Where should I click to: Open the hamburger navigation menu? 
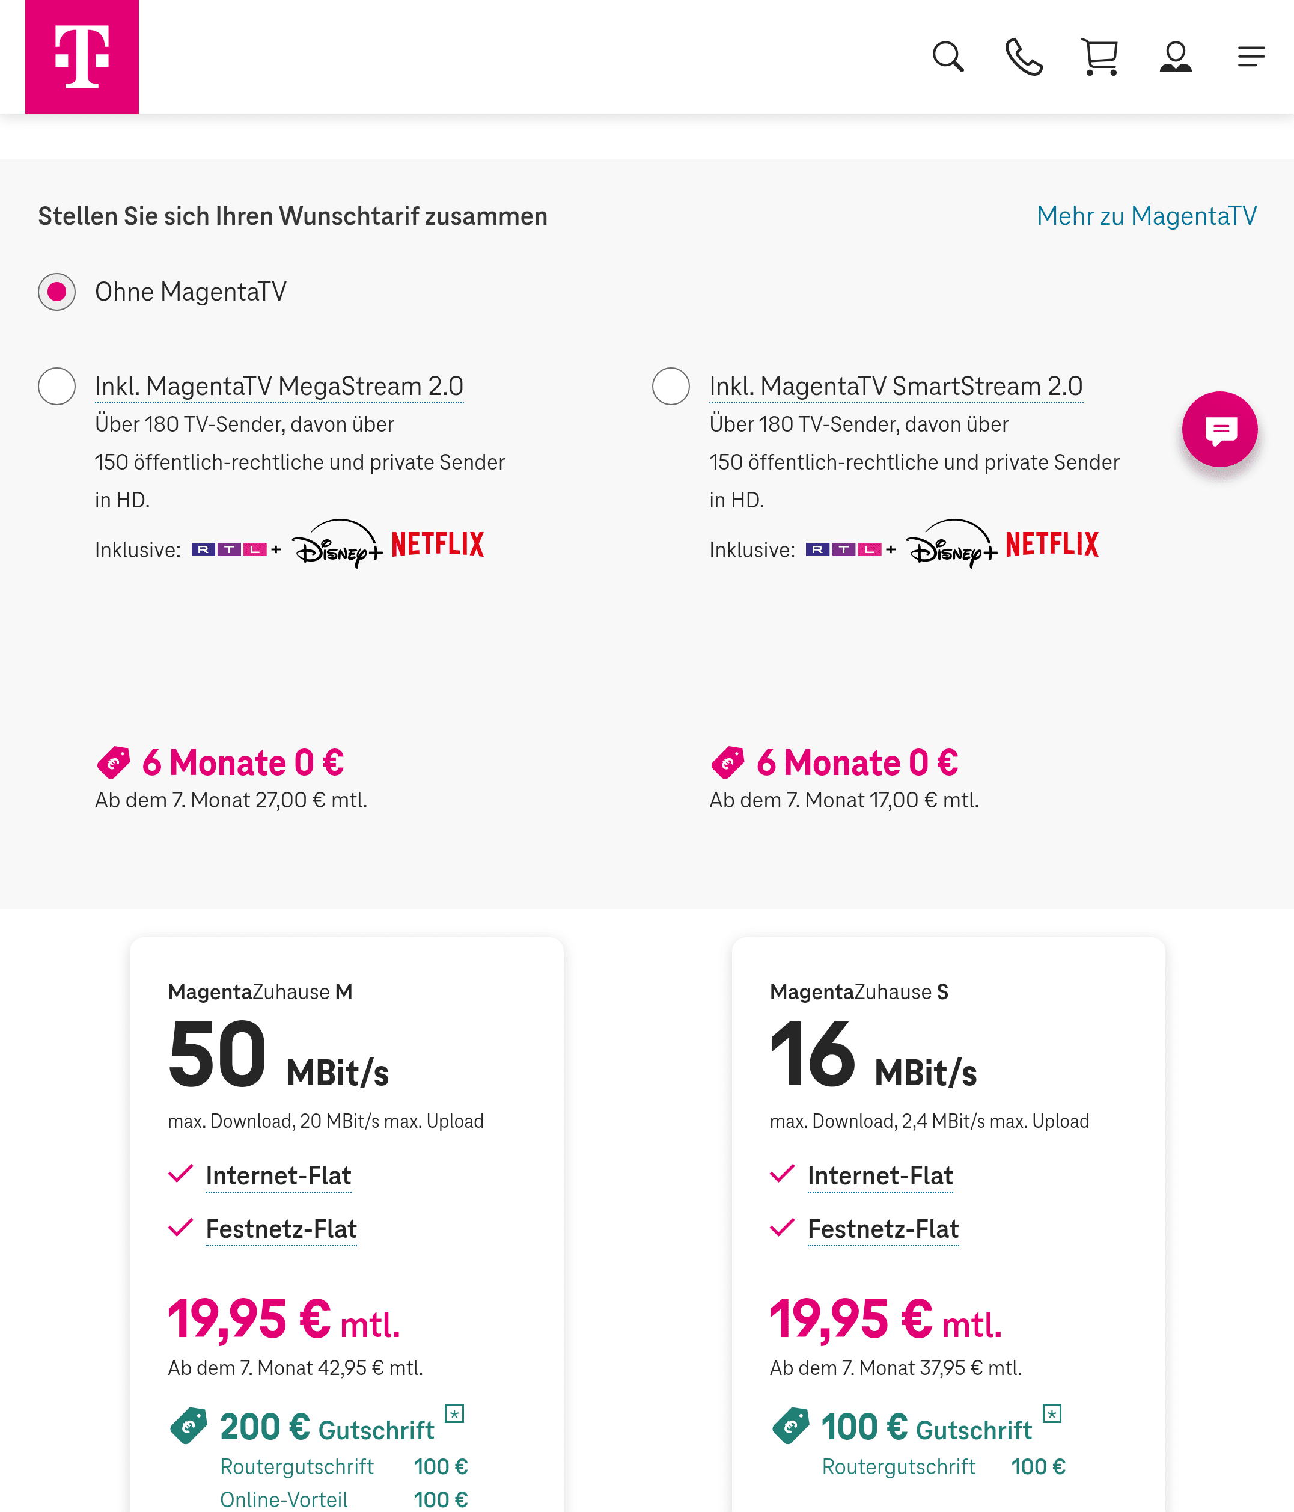(x=1251, y=57)
